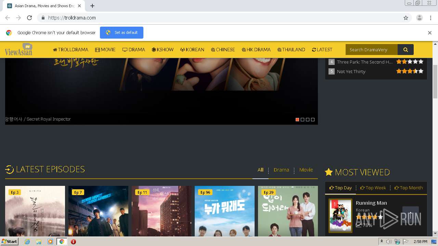Select the second slider dot
Image resolution: width=438 pixels, height=246 pixels.
coord(302,120)
